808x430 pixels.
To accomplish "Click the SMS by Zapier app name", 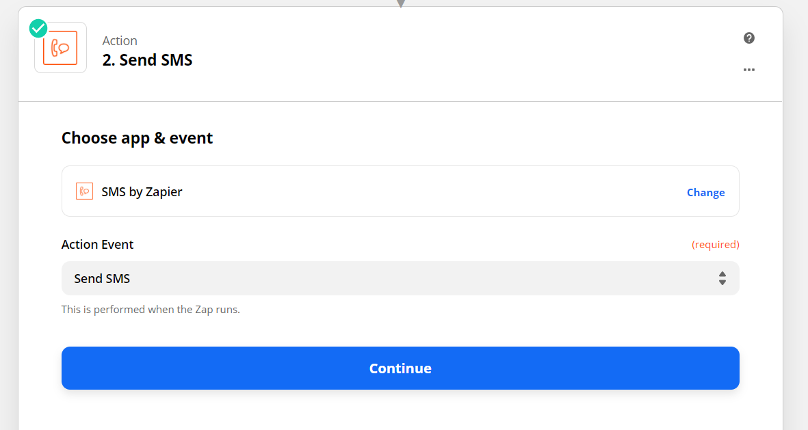I will point(142,191).
